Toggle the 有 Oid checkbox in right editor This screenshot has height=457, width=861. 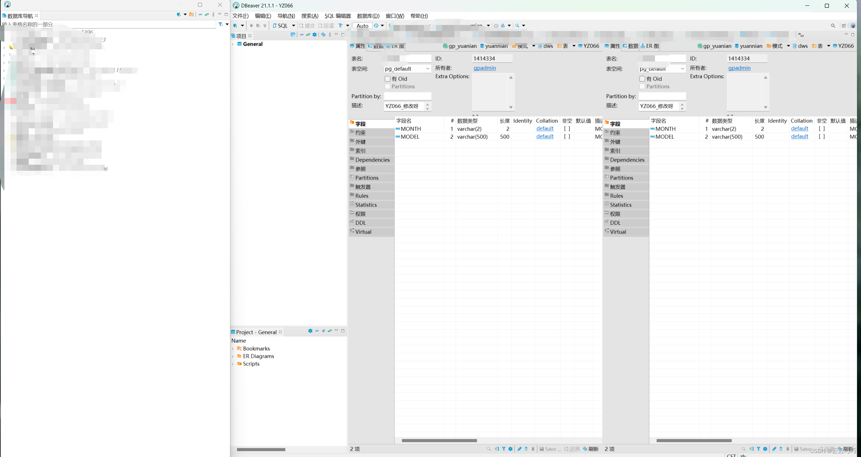642,79
